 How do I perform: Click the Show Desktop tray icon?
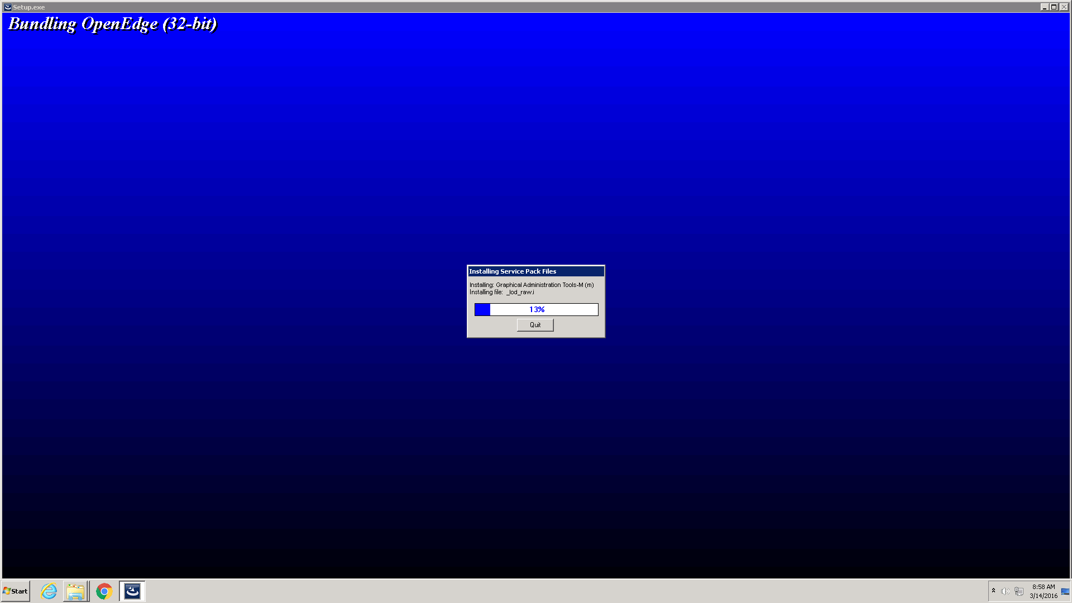[x=1065, y=591]
